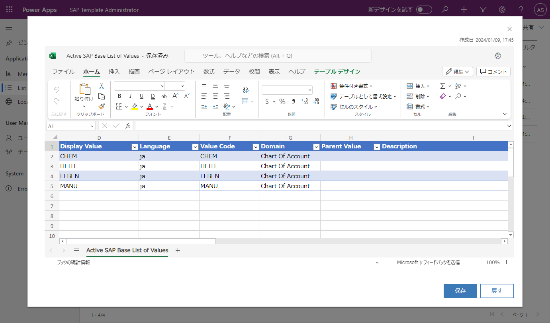
Task: Open the all sheets list icon
Action: (76, 251)
